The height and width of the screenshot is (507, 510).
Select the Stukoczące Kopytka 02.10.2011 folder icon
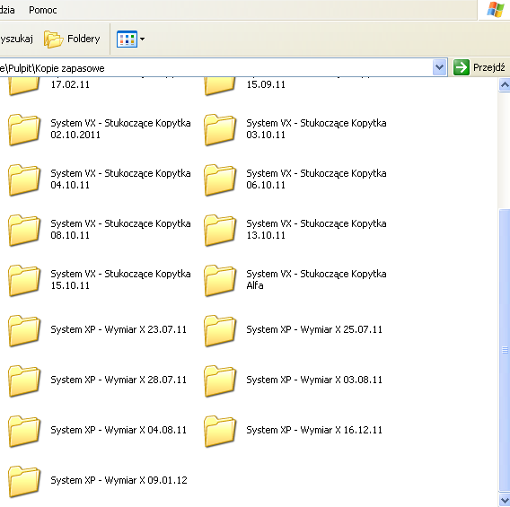tap(24, 129)
